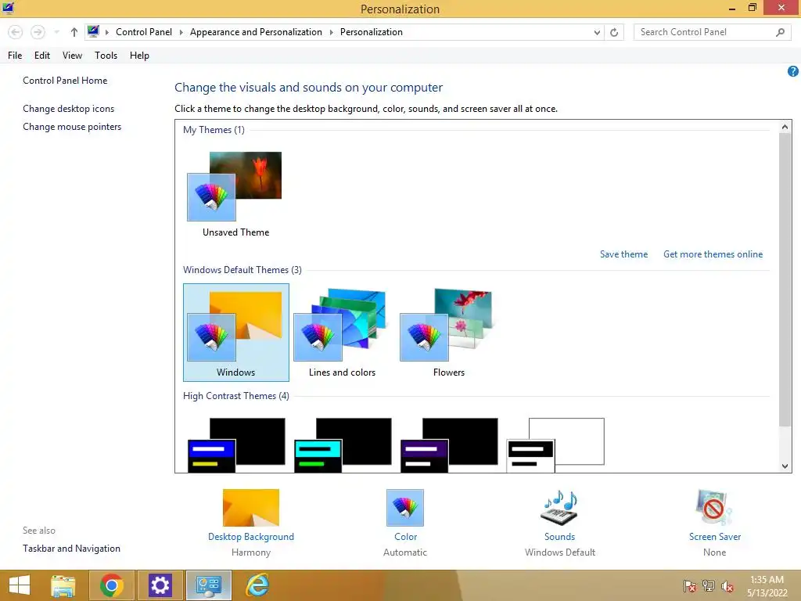This screenshot has width=801, height=601.
Task: Expand the chevron after Control Panel breadcrumb
Action: pyautogui.click(x=181, y=32)
